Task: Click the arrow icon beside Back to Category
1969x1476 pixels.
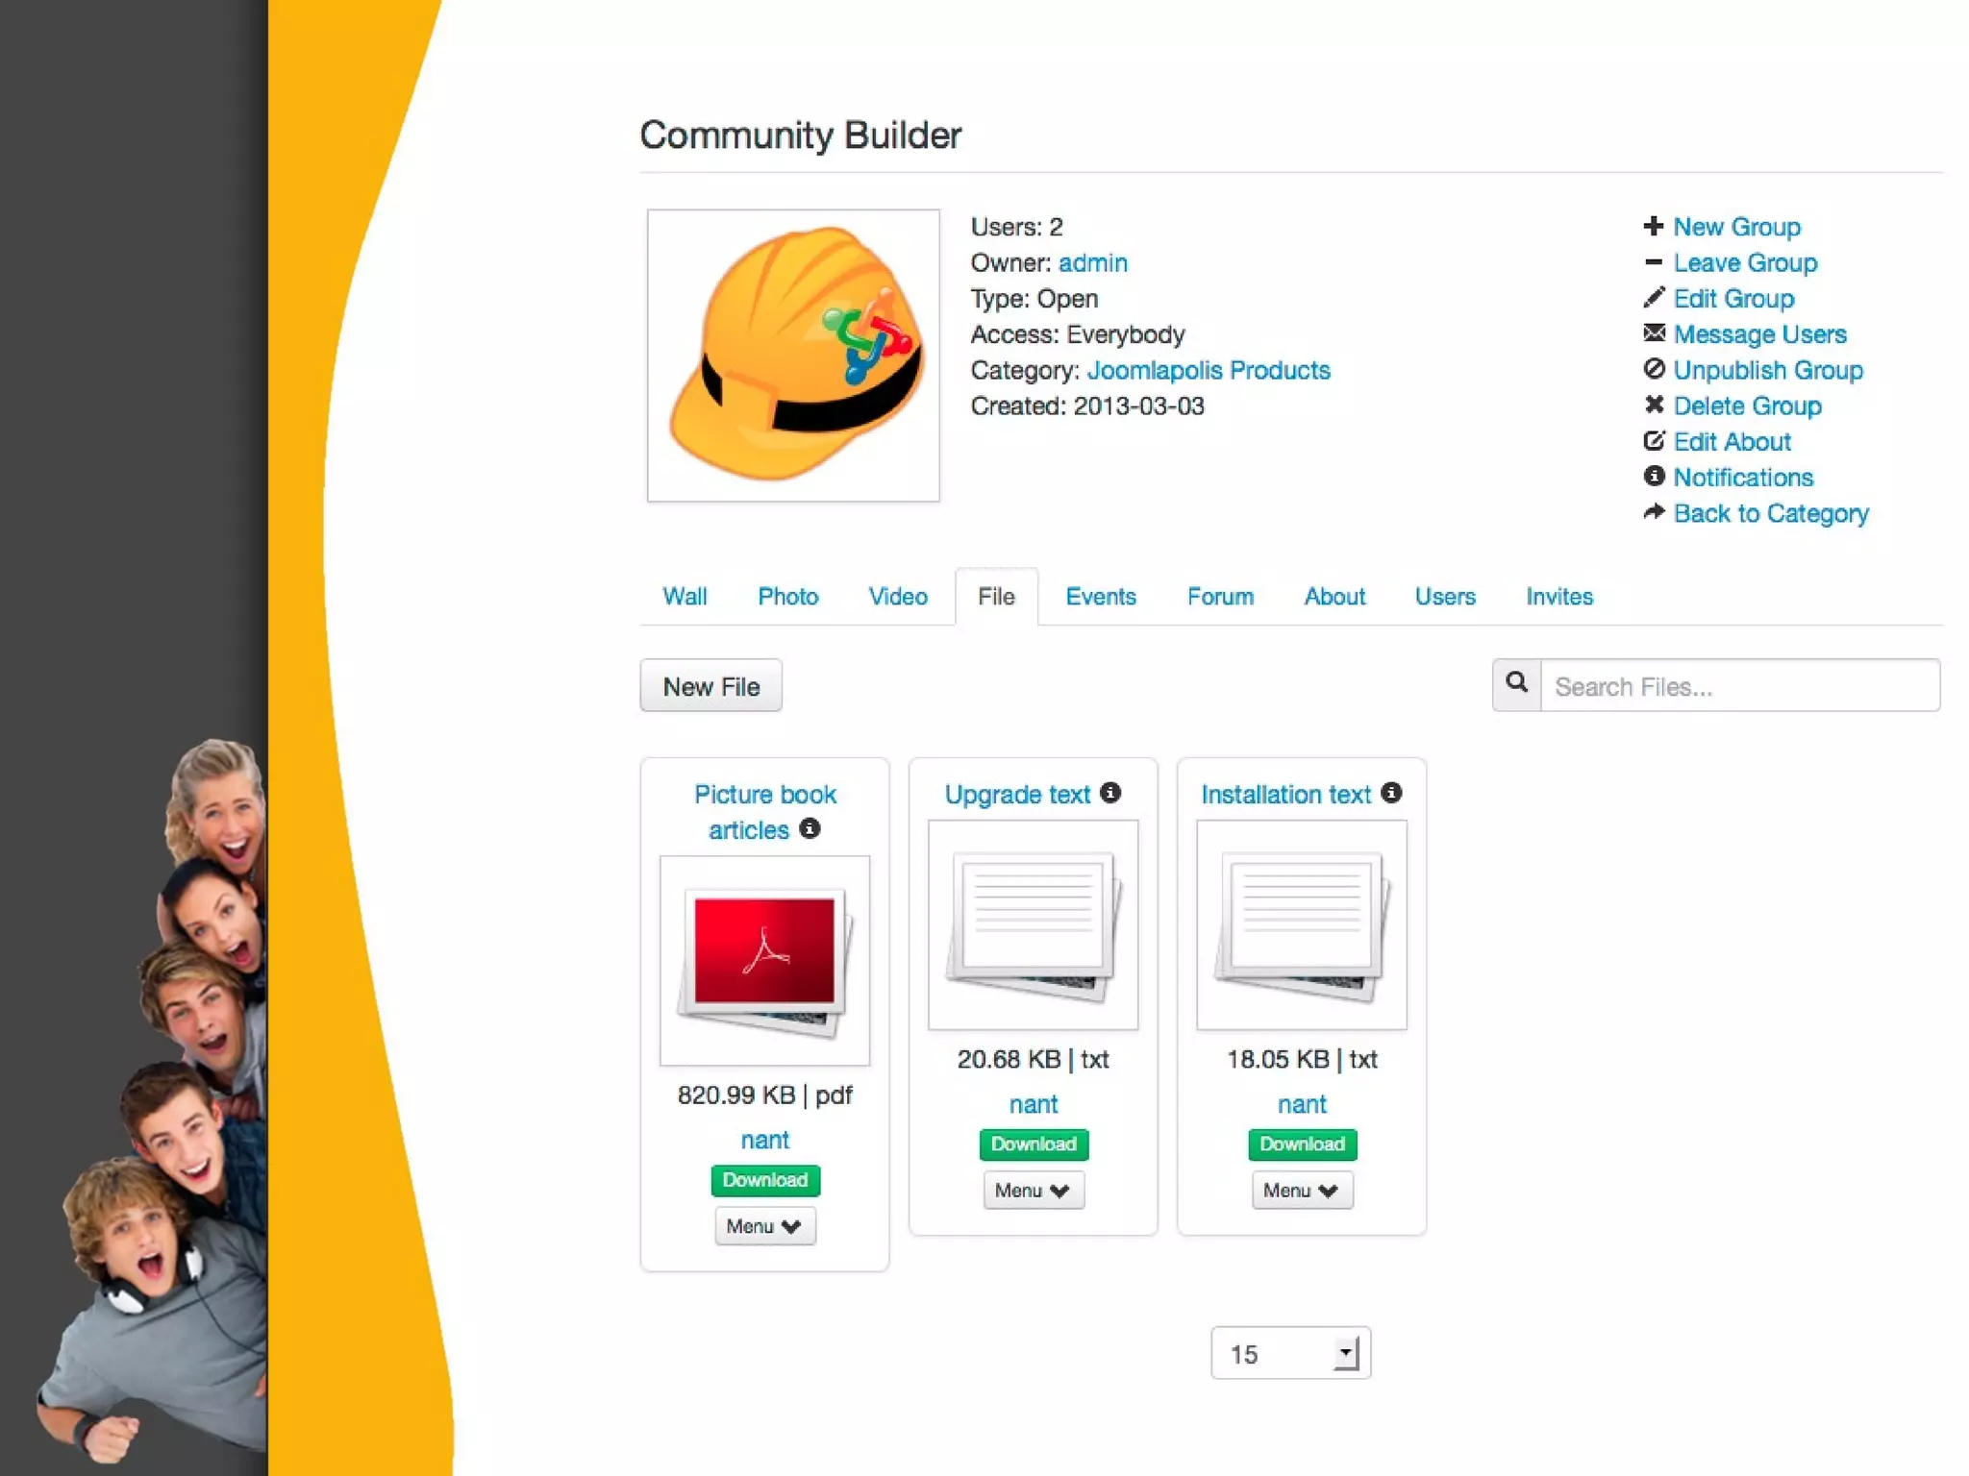Action: tap(1653, 512)
